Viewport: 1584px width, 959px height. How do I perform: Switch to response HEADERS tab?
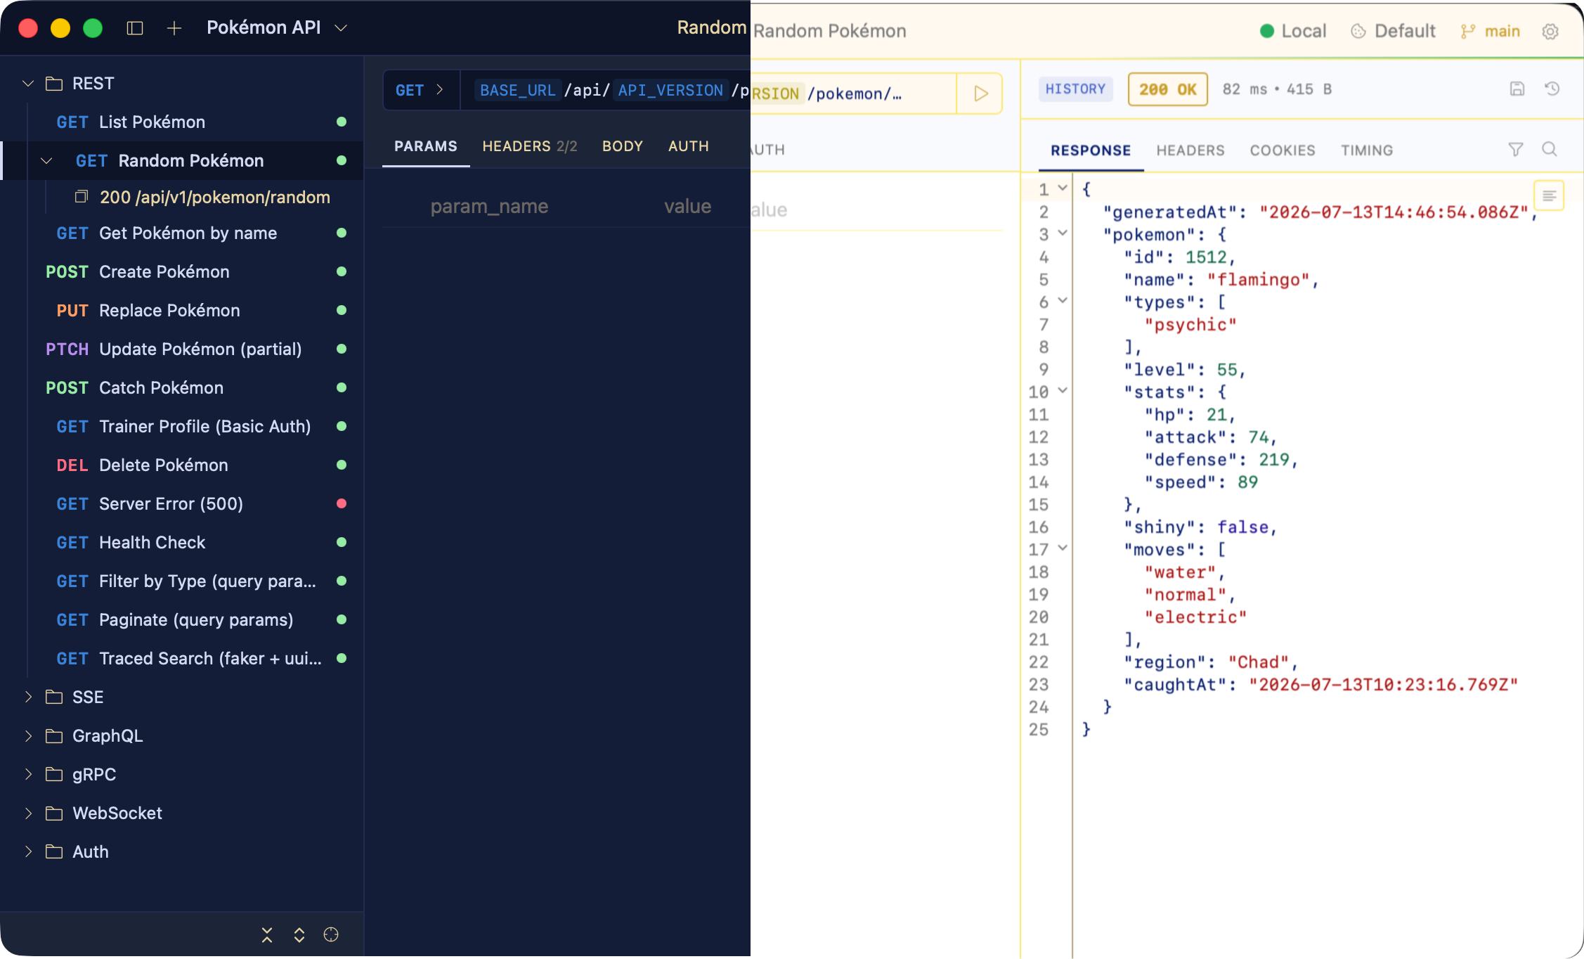(x=1190, y=150)
